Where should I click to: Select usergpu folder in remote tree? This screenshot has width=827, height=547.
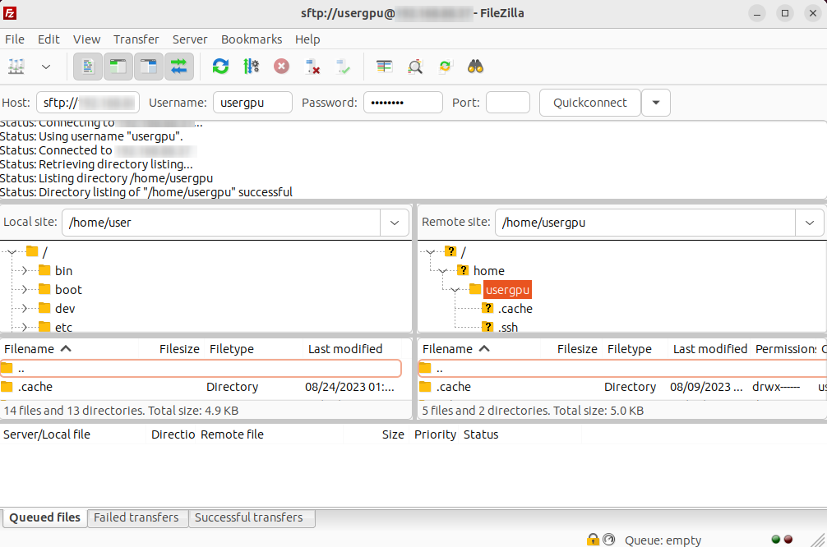pyautogui.click(x=507, y=290)
